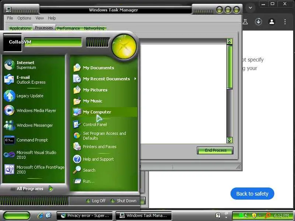Image resolution: width=295 pixels, height=221 pixels.
Task: Open Command Prompt
Action: pyautogui.click(x=34, y=140)
